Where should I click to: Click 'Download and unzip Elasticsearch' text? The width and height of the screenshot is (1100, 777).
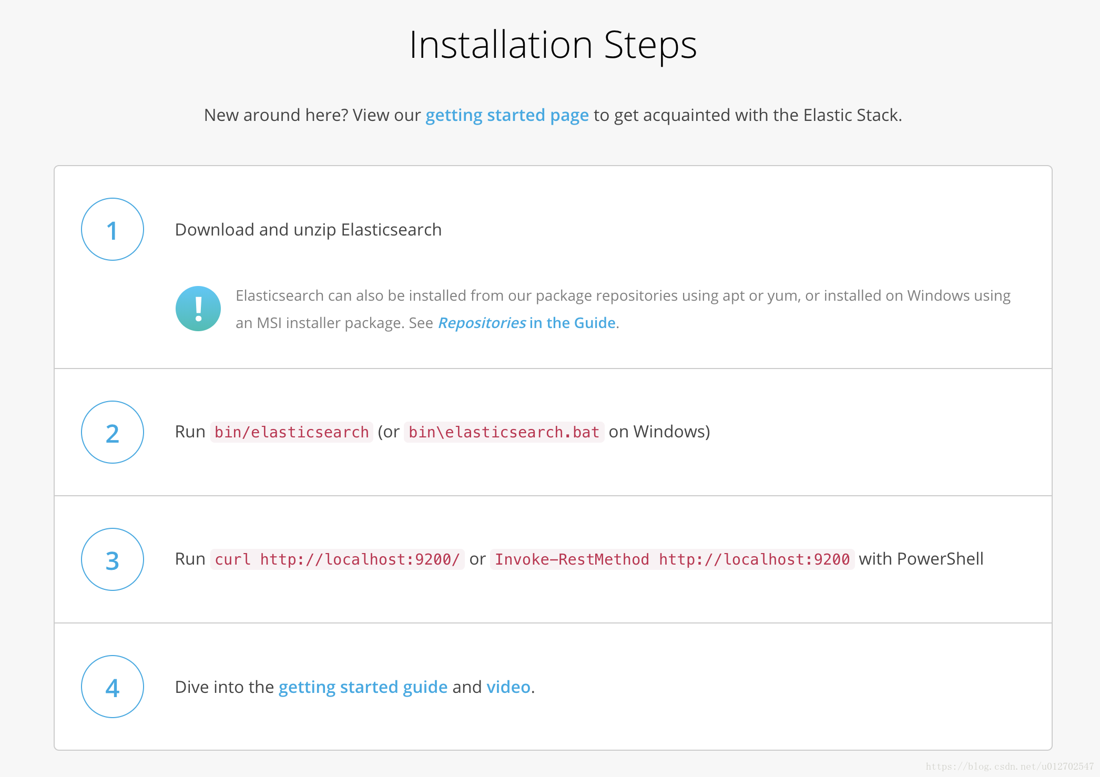pyautogui.click(x=308, y=230)
